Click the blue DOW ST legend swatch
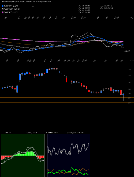 pyautogui.click(x=3, y=6)
